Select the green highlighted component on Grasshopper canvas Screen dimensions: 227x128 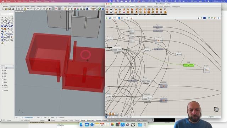point(189,65)
